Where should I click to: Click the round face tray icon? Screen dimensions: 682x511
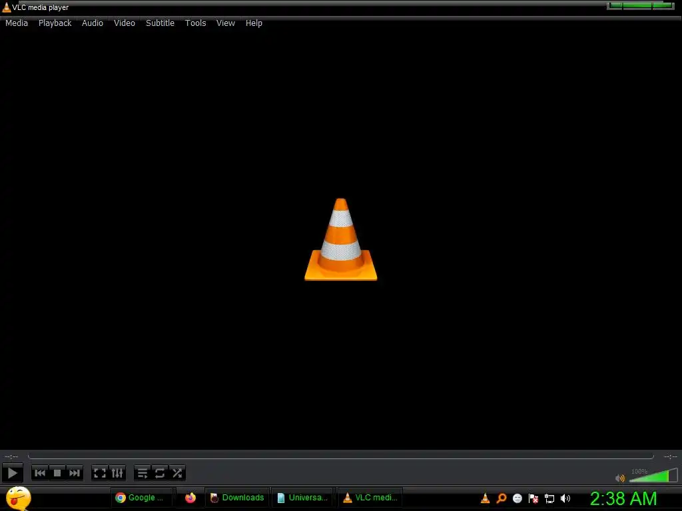point(517,498)
